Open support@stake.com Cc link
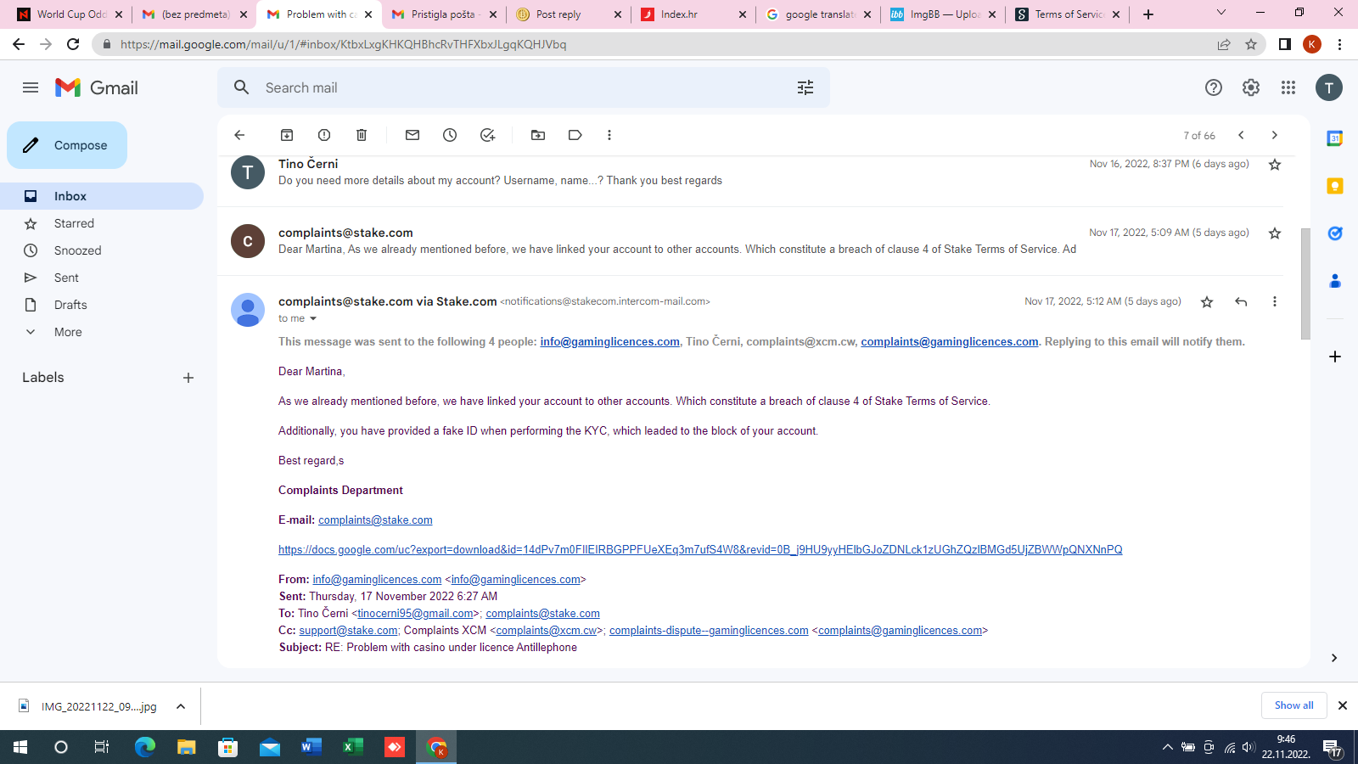 [x=348, y=631]
